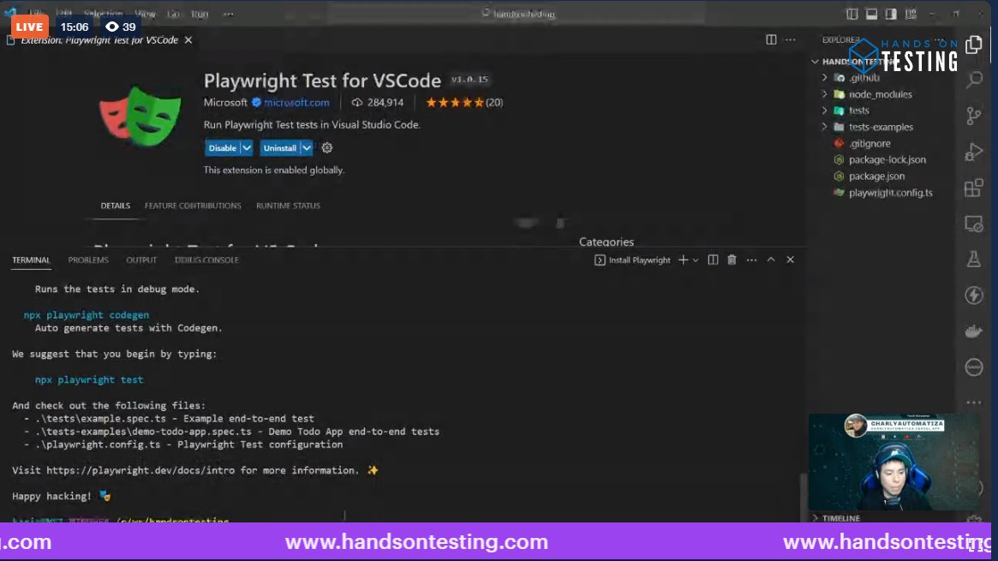998x561 pixels.
Task: Open the Testing flask view
Action: [974, 260]
